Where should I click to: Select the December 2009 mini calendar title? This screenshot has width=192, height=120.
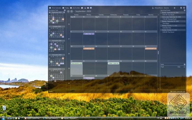click(57, 55)
